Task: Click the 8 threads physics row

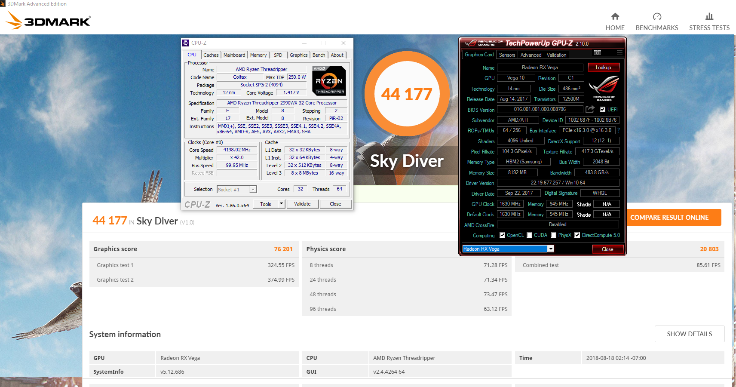Action: point(407,265)
